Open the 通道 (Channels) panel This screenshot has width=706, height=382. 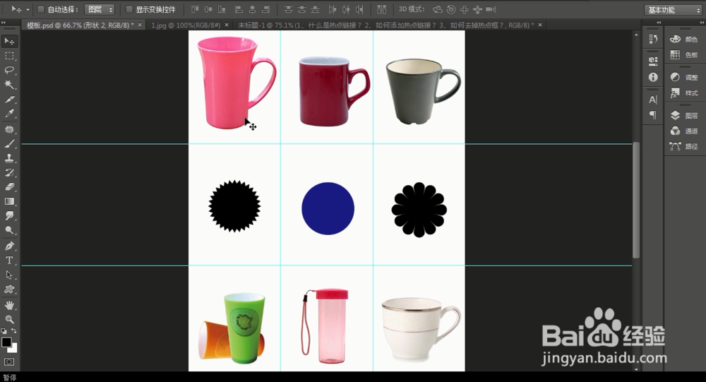pyautogui.click(x=684, y=131)
